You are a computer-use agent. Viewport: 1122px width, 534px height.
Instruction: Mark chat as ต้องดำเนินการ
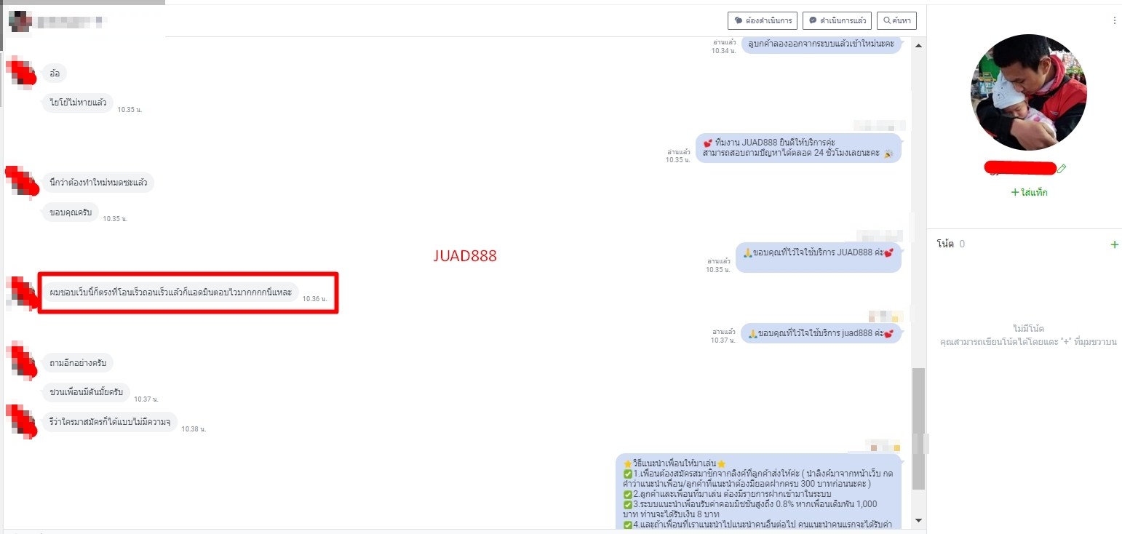tap(763, 20)
